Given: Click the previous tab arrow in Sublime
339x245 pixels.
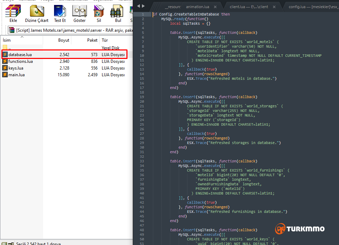Looking at the screenshot, I should tap(138, 6).
